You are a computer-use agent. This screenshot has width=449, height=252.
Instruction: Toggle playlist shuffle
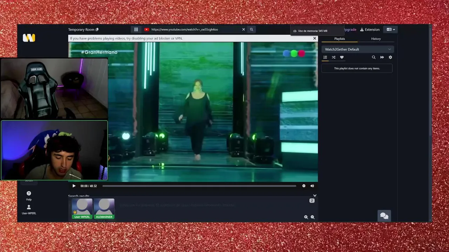point(334,57)
